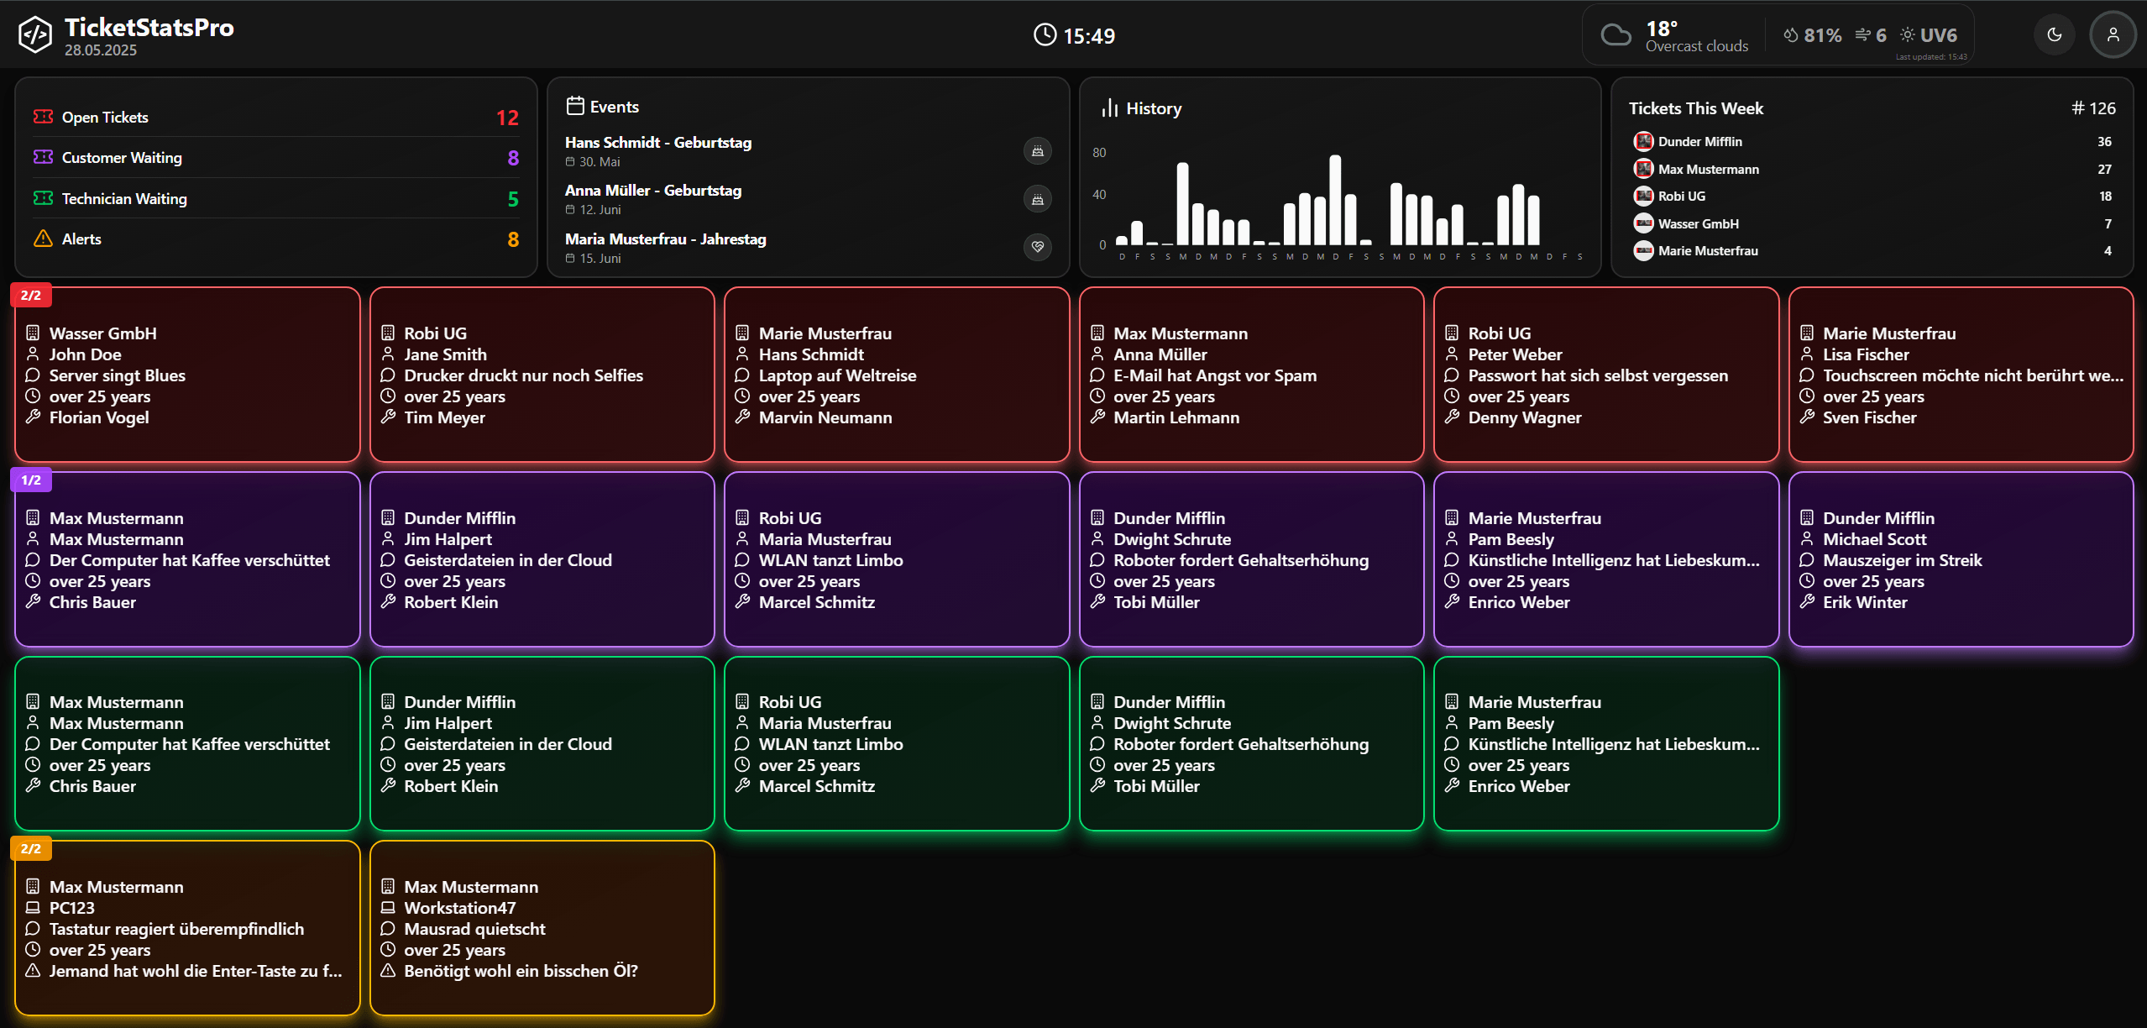Screen dimensions: 2147x1028
Task: Click the Max Mustermann avatar in Tickets This Week
Action: pyautogui.click(x=1643, y=169)
